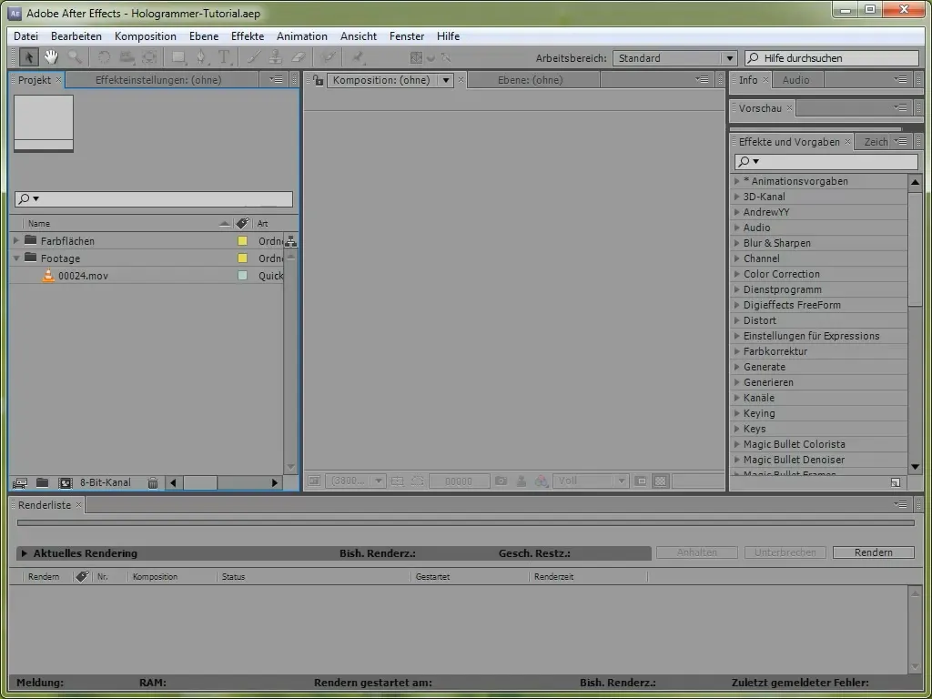932x699 pixels.
Task: Click the Hilfe durchsuchen search field
Action: (832, 58)
